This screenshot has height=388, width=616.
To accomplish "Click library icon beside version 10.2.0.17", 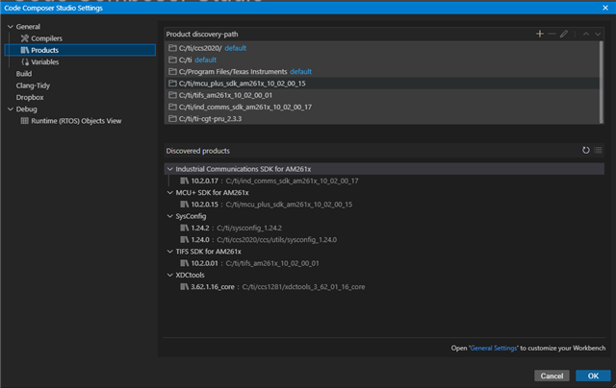I will tap(184, 181).
